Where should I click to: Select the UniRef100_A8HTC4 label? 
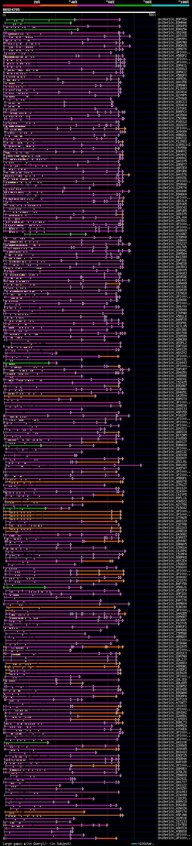(172, 828)
